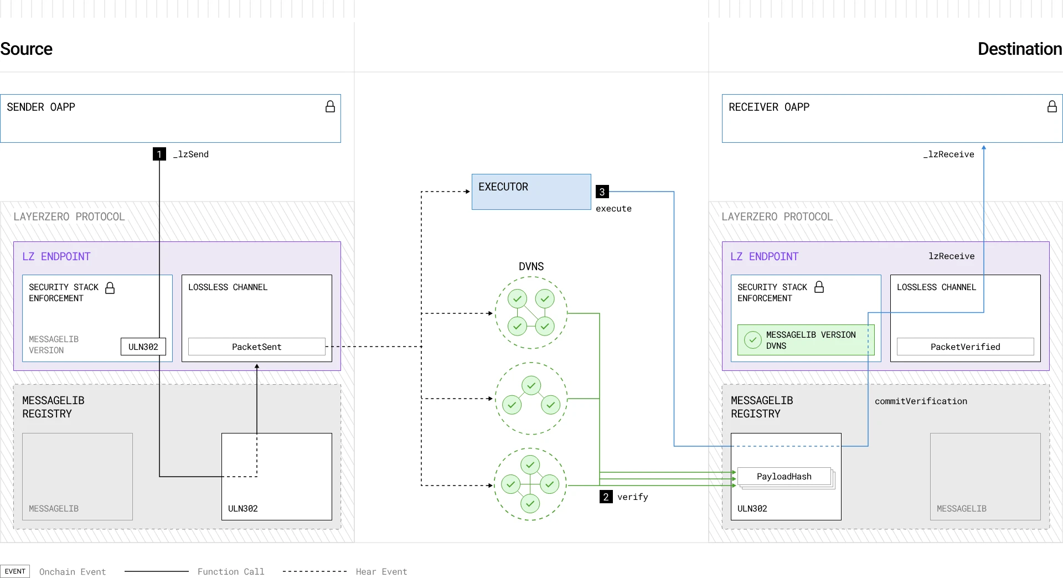The width and height of the screenshot is (1063, 578).
Task: Click the PacketVerified event box
Action: [965, 347]
